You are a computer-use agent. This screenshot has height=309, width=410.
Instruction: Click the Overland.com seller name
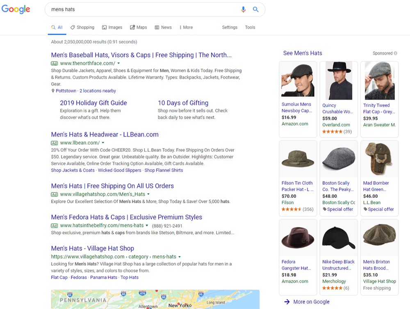tap(336, 125)
